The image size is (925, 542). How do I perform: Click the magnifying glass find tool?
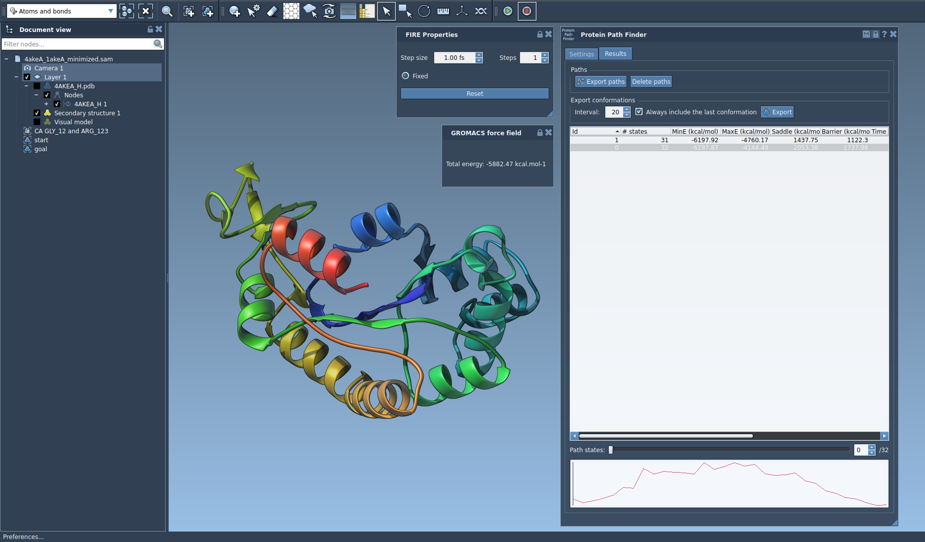tap(167, 11)
